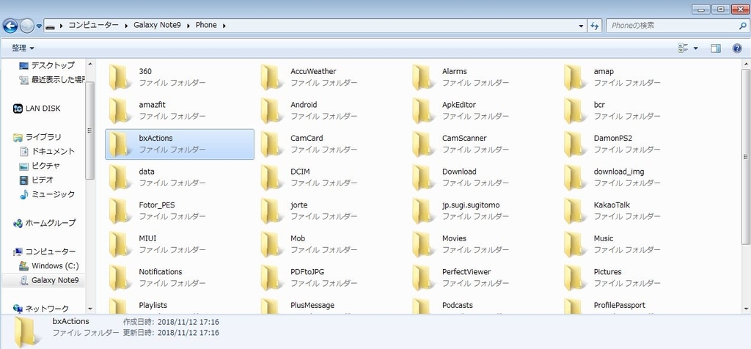Click the Forward navigation arrow button
The image size is (751, 349).
click(x=27, y=26)
